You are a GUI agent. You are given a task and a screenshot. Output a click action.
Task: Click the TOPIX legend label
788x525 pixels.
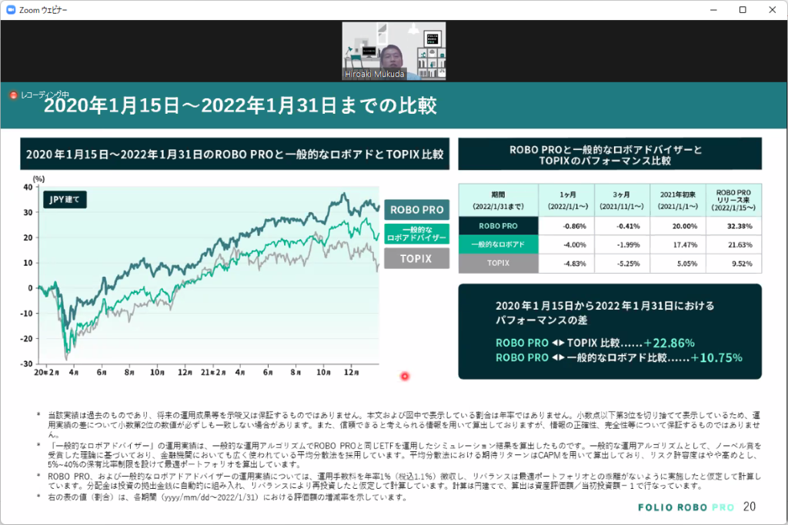point(416,258)
